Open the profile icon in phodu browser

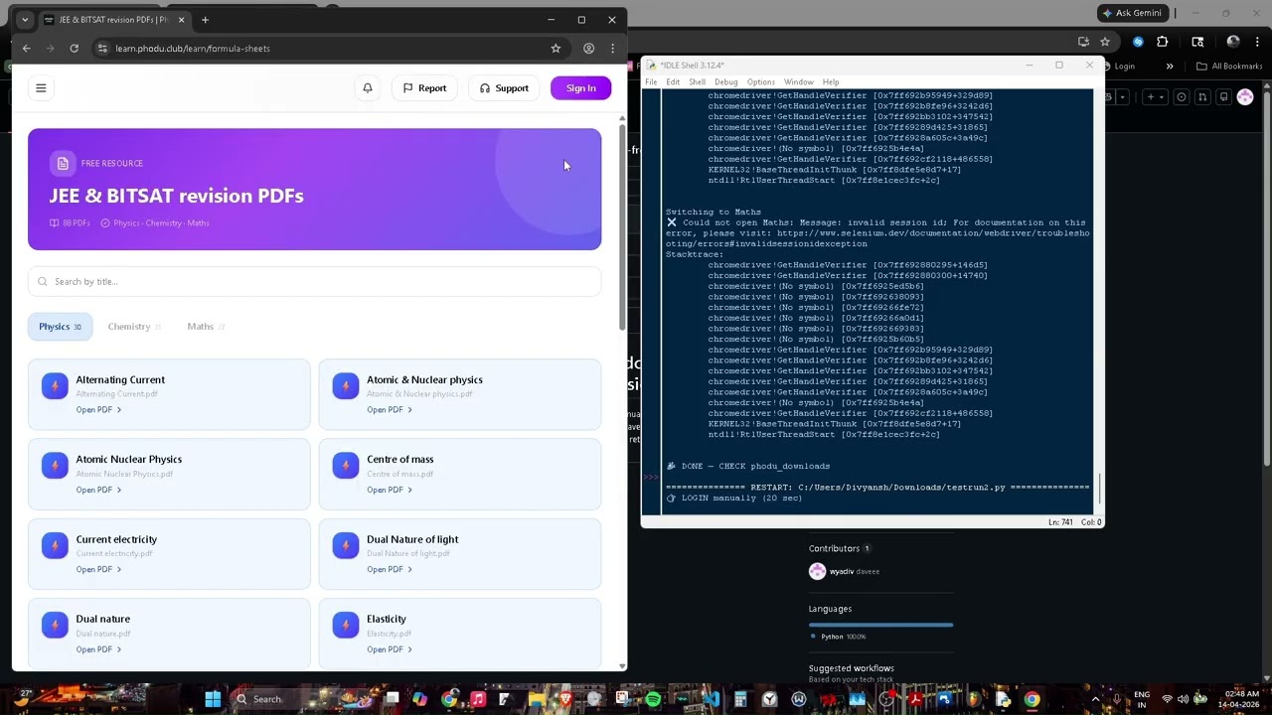(x=589, y=48)
